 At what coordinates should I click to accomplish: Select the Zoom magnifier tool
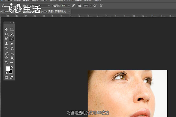tap(6, 63)
